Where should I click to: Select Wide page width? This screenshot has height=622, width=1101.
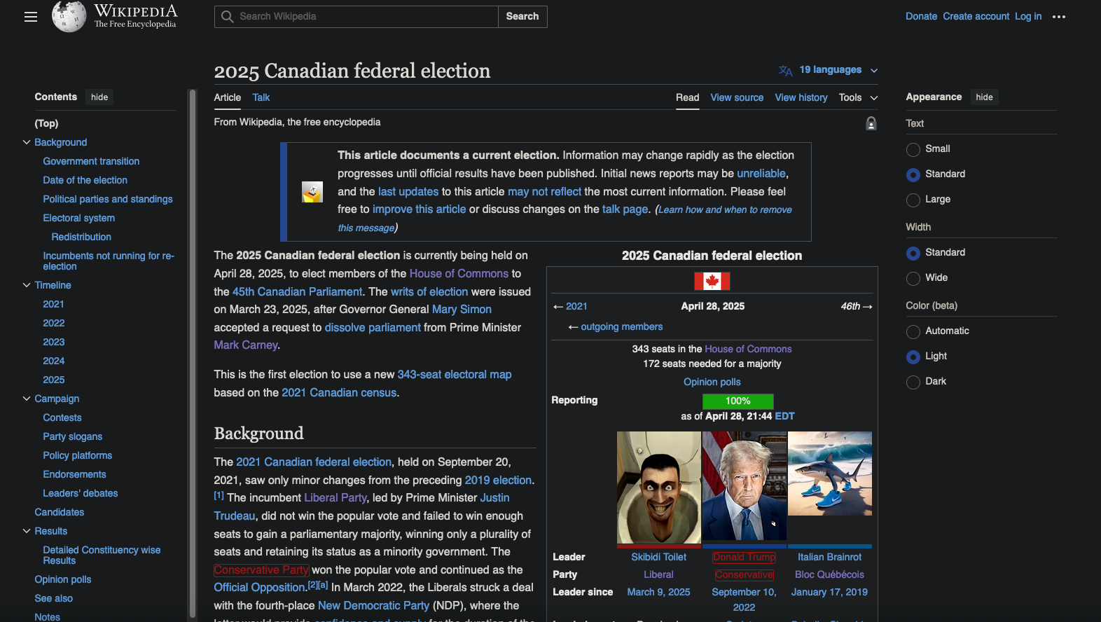pos(913,278)
